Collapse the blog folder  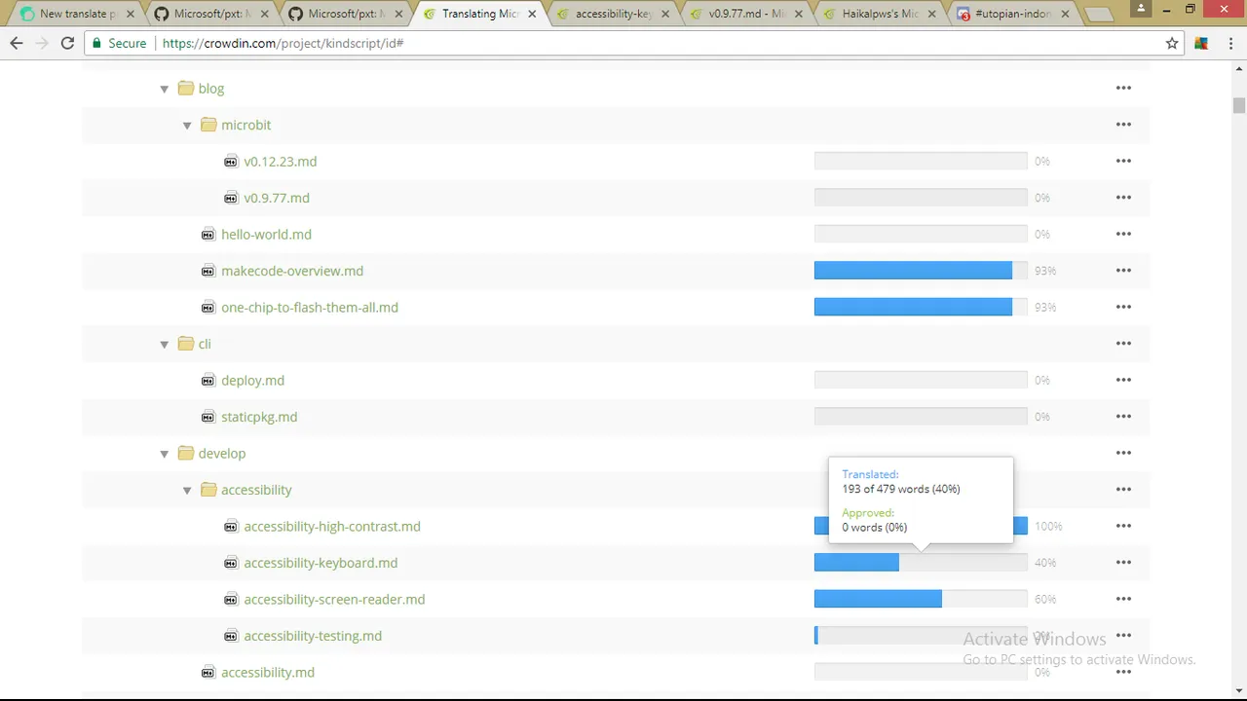coord(164,89)
